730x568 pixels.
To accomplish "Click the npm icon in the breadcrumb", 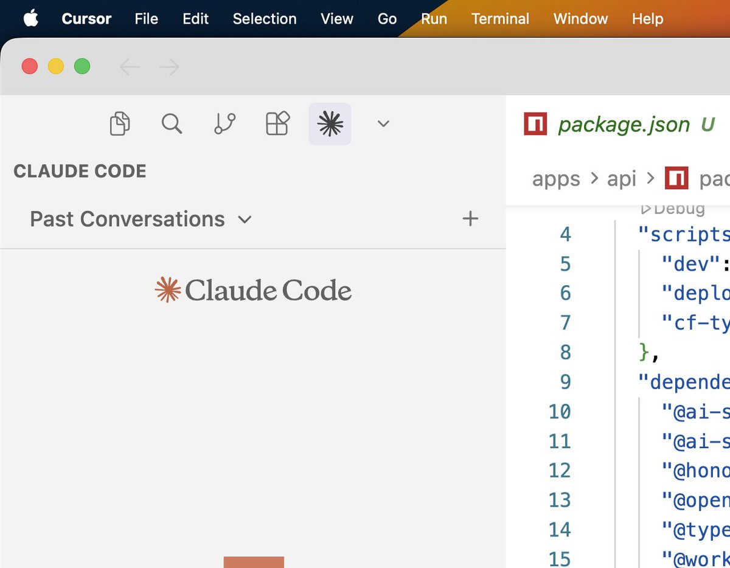I will (x=676, y=178).
